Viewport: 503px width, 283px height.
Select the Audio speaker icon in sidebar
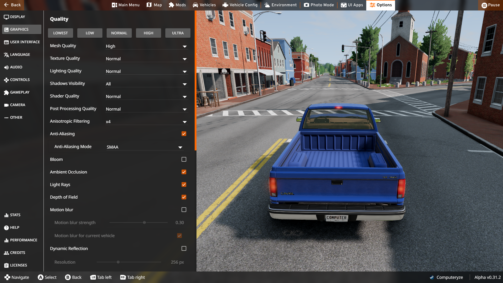pyautogui.click(x=6, y=67)
